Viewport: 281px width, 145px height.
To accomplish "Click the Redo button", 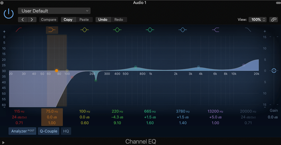I will pos(118,20).
